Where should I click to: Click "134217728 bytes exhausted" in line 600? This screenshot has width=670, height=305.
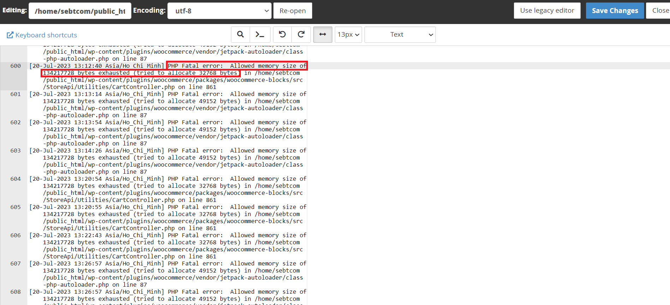tap(87, 73)
